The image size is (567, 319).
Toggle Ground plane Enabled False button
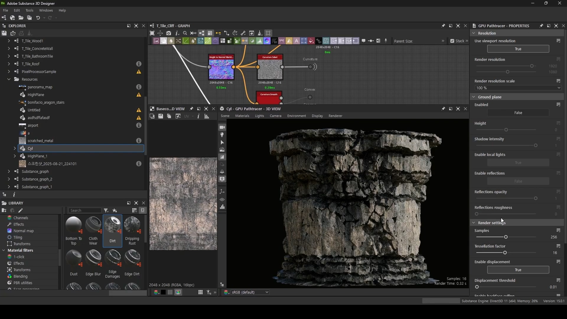pos(518,113)
